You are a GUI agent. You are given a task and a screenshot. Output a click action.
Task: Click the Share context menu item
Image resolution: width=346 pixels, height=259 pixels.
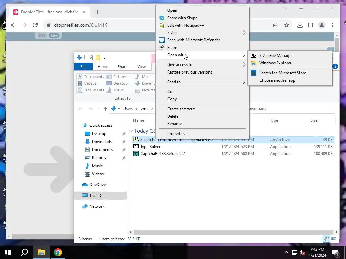click(x=172, y=47)
